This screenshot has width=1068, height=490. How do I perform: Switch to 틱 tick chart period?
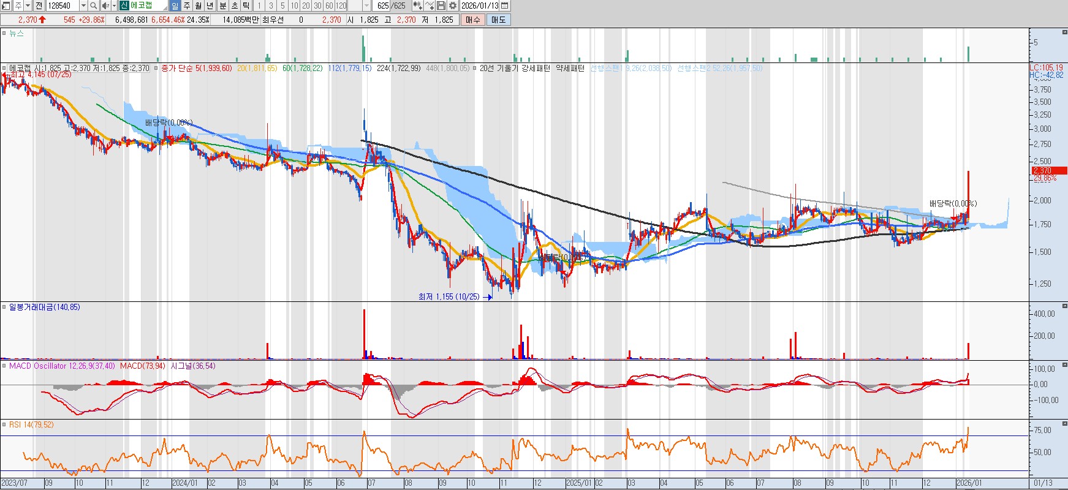tap(246, 6)
